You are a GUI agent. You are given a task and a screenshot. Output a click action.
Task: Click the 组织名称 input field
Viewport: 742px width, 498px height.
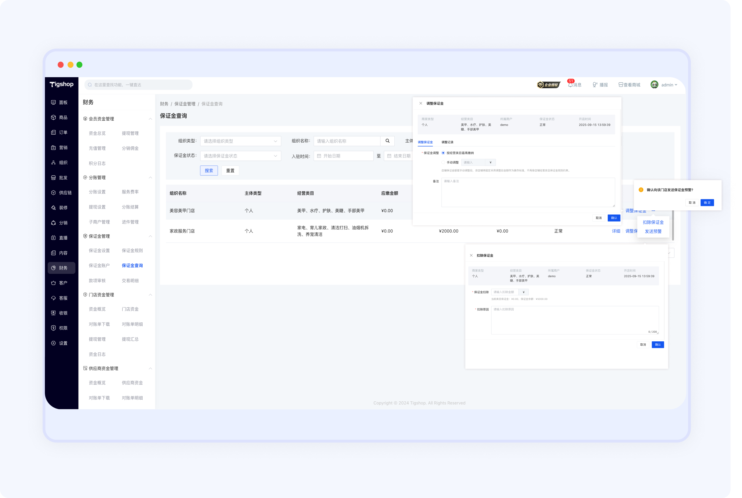tap(347, 141)
